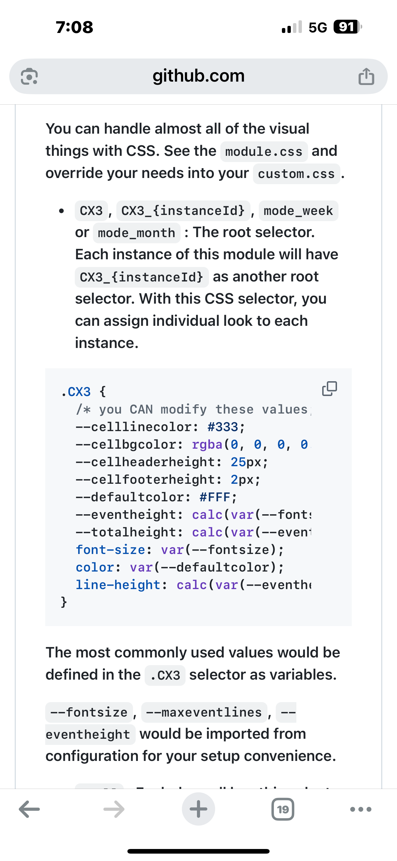Image resolution: width=397 pixels, height=861 pixels.
Task: Open the three-dot browser menu
Action: pyautogui.click(x=361, y=809)
